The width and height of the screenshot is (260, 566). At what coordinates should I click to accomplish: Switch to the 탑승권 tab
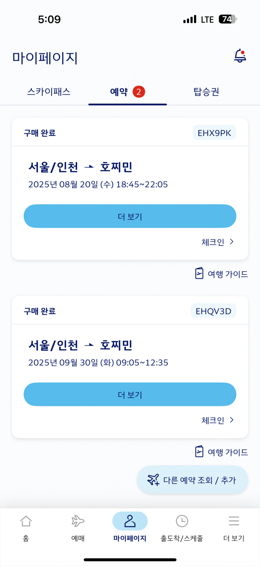tap(206, 92)
